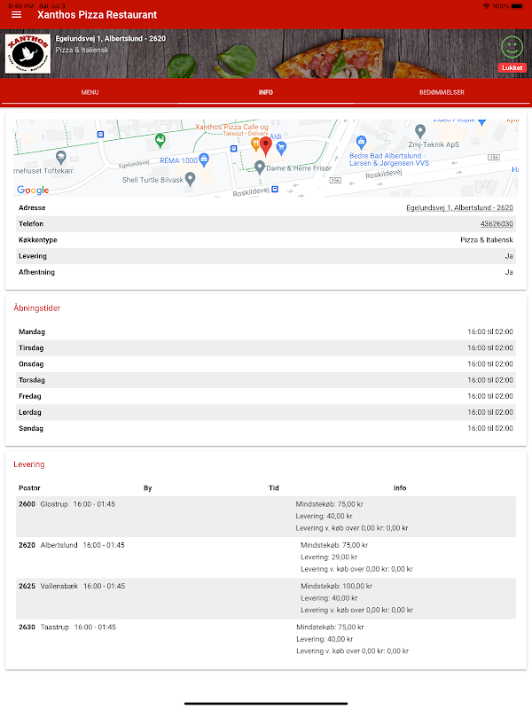532x709 pixels.
Task: Click the red location pin on map
Action: pos(266,146)
